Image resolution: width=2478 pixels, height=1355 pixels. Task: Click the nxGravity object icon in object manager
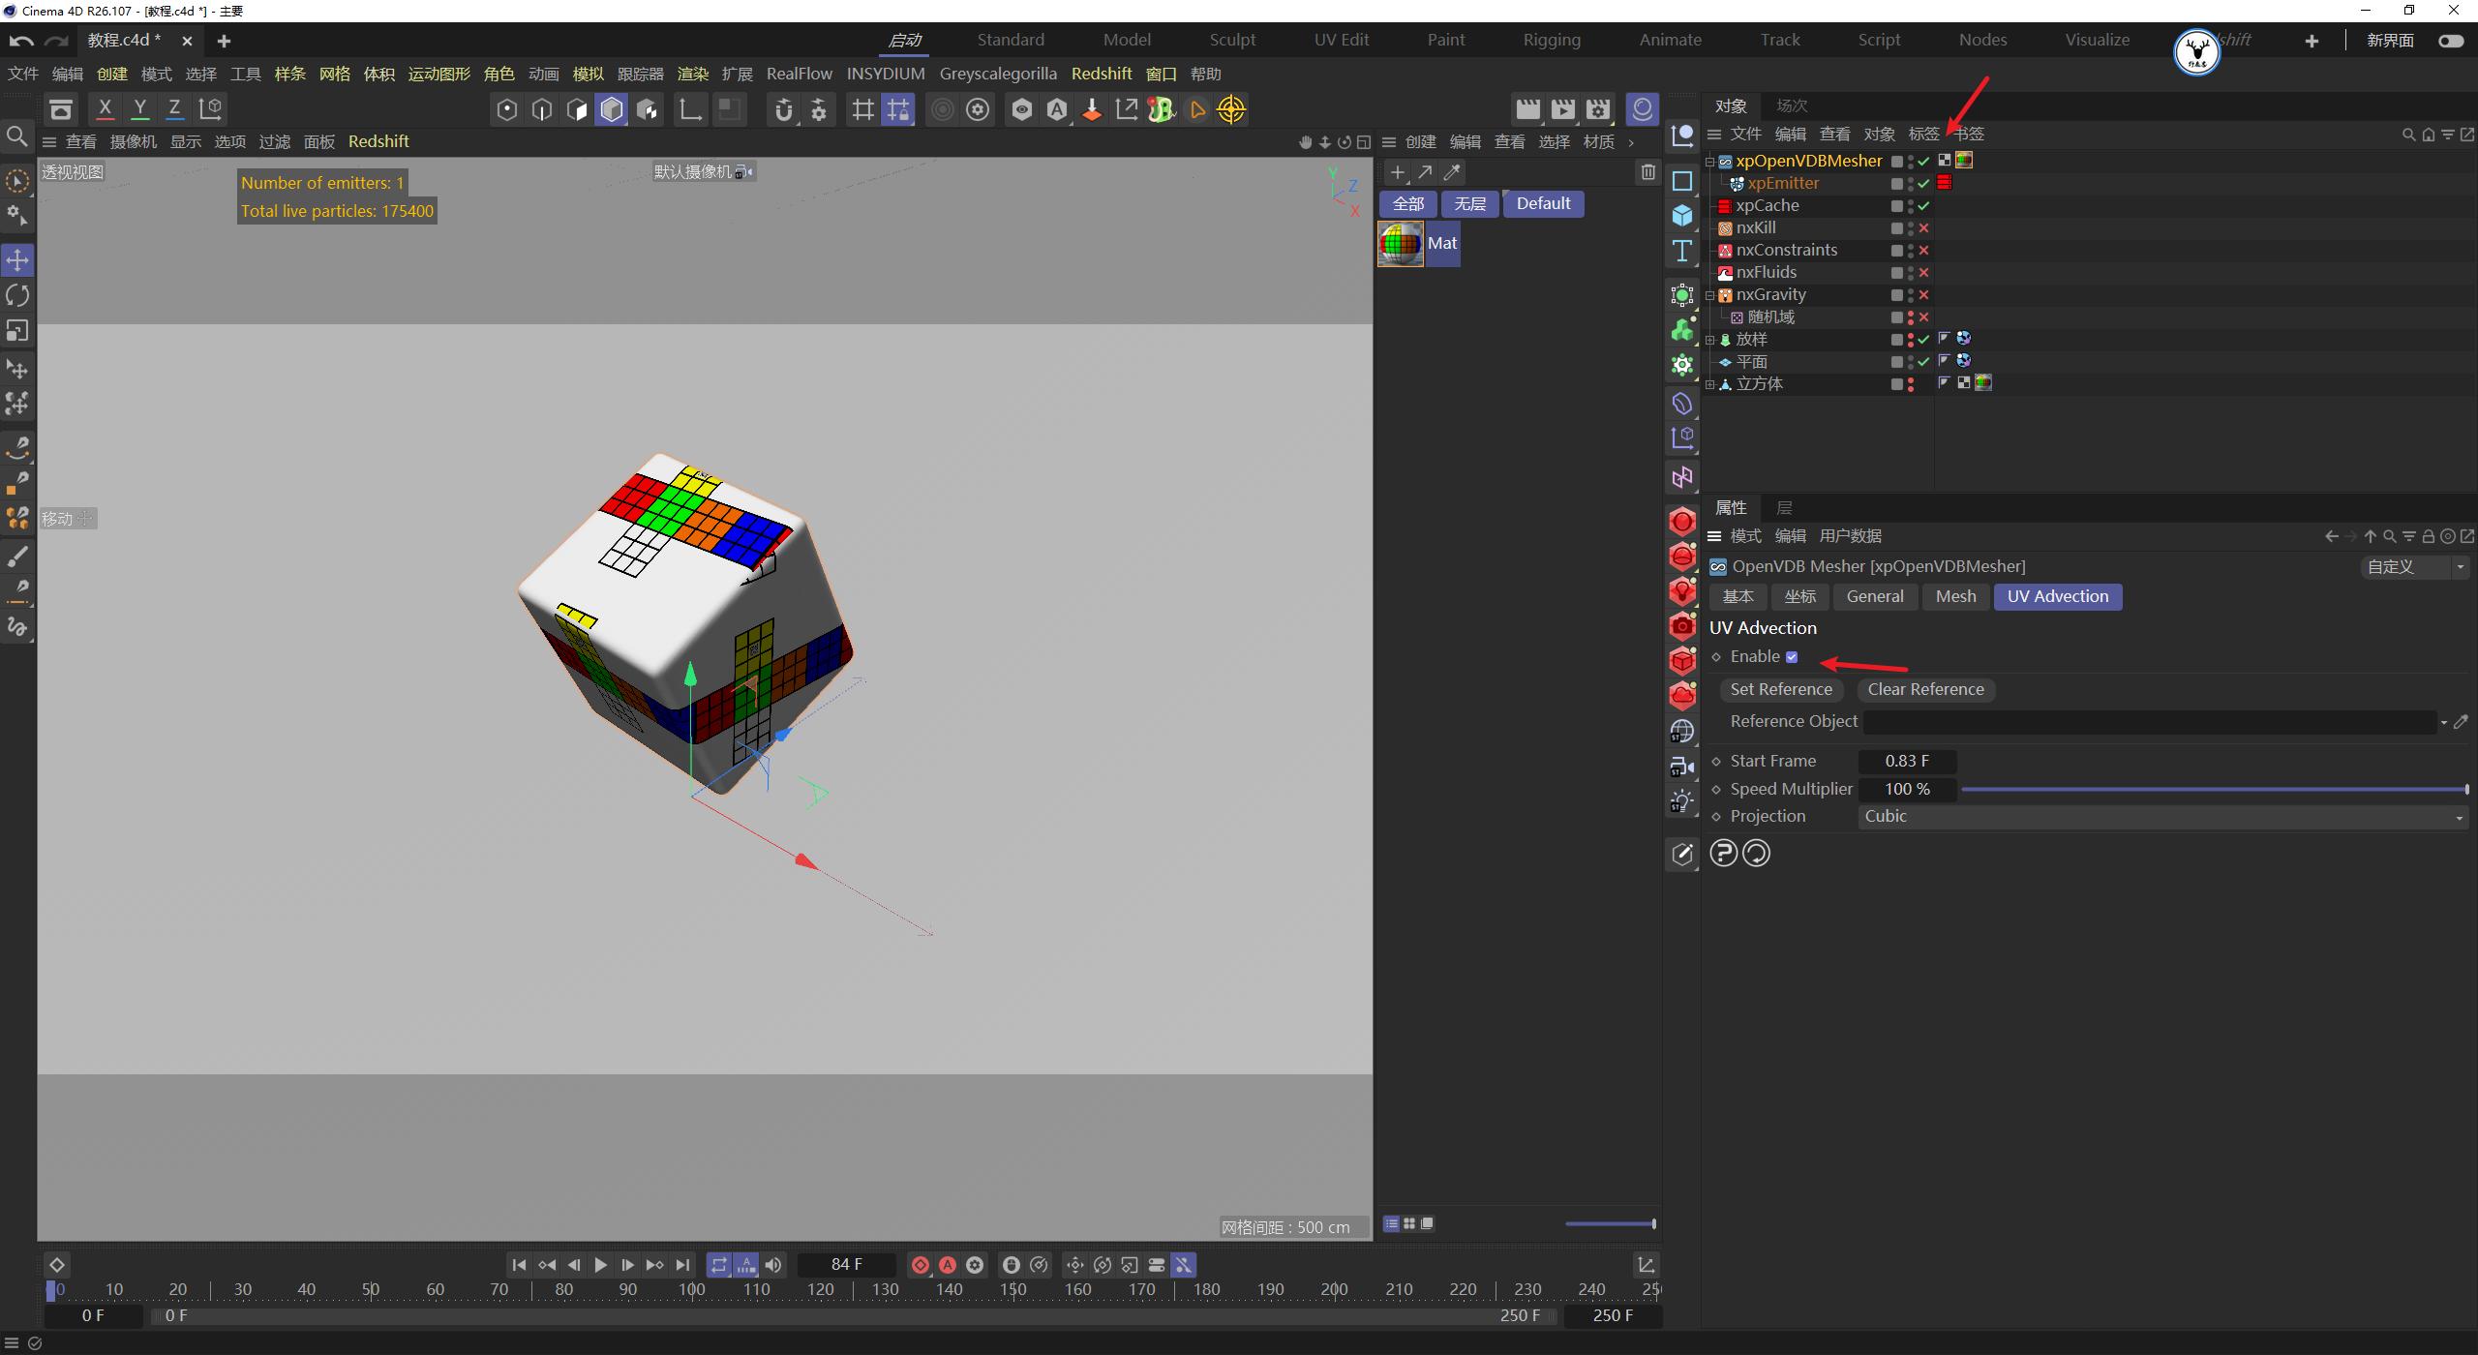coord(1725,294)
